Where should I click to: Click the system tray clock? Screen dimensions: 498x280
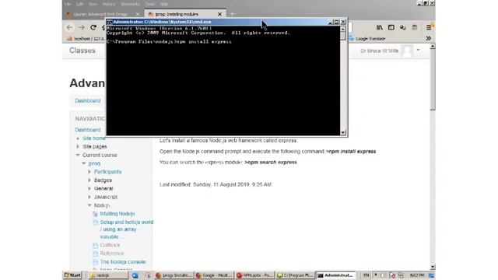coord(417,275)
